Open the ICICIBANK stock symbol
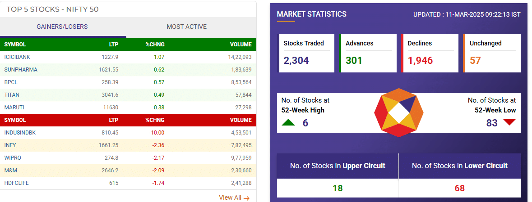 (x=17, y=57)
